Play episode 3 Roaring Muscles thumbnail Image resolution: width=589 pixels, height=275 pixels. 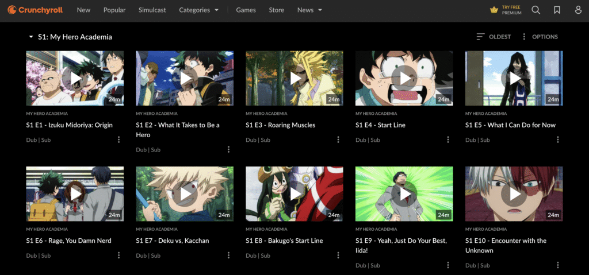(x=294, y=78)
